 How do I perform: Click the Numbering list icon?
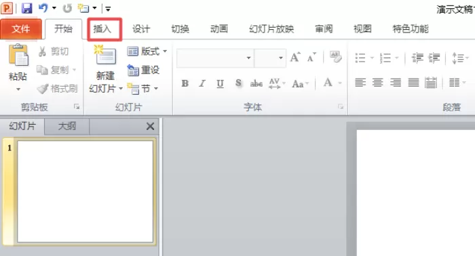click(x=385, y=58)
